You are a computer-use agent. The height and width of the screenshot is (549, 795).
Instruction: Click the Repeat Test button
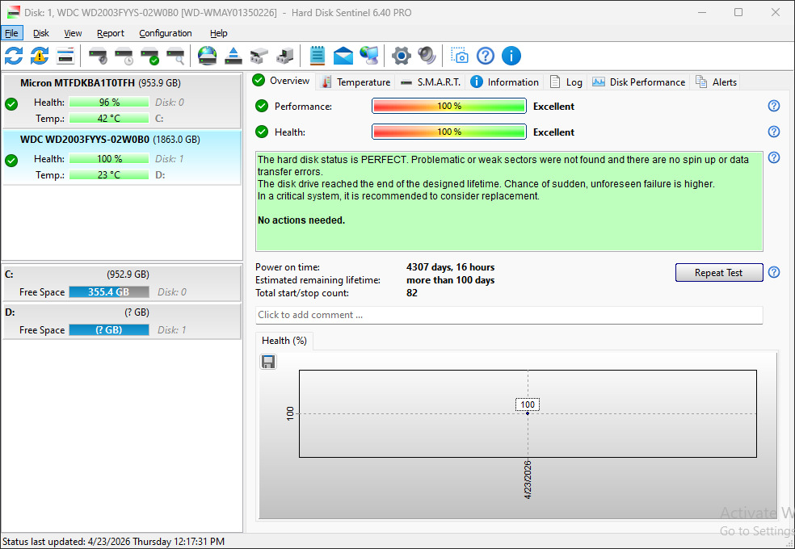(x=719, y=272)
